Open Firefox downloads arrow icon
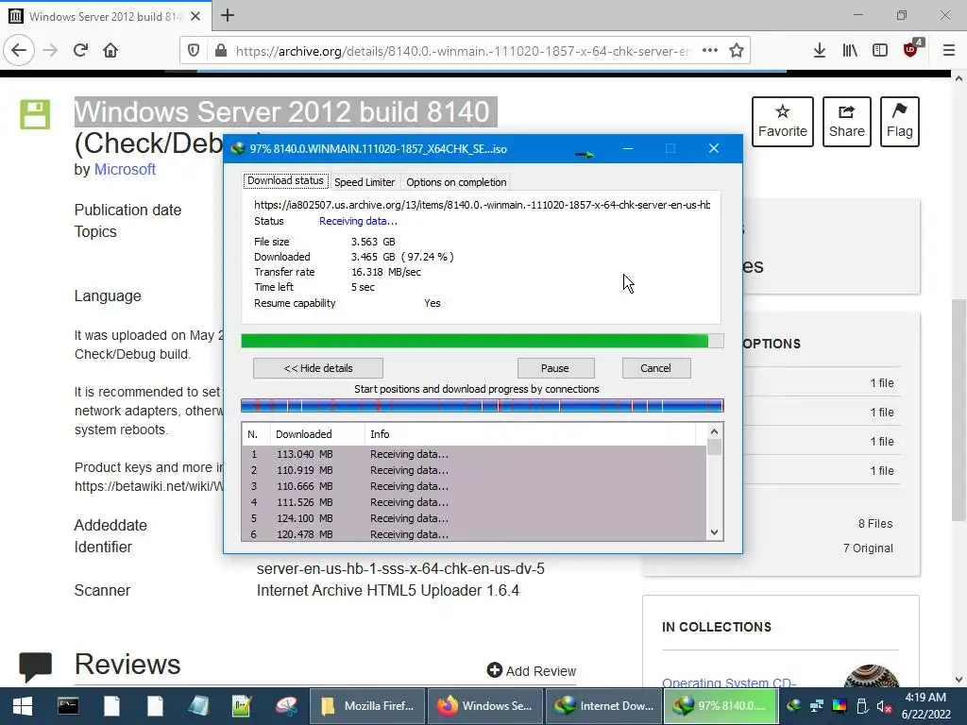This screenshot has width=967, height=725. tap(819, 51)
